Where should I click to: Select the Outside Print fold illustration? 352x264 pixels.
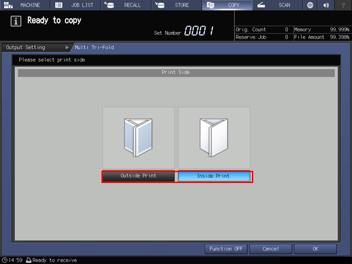coord(138,137)
